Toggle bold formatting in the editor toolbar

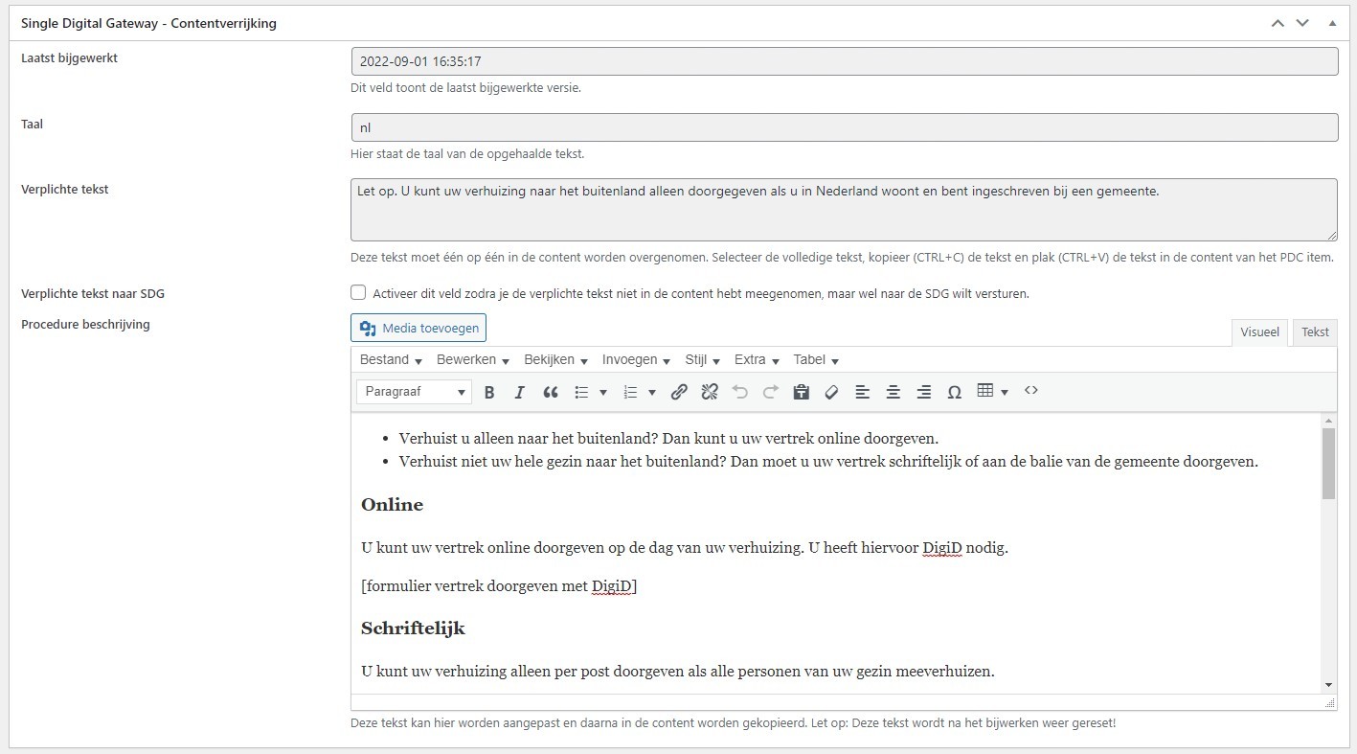[x=489, y=391]
